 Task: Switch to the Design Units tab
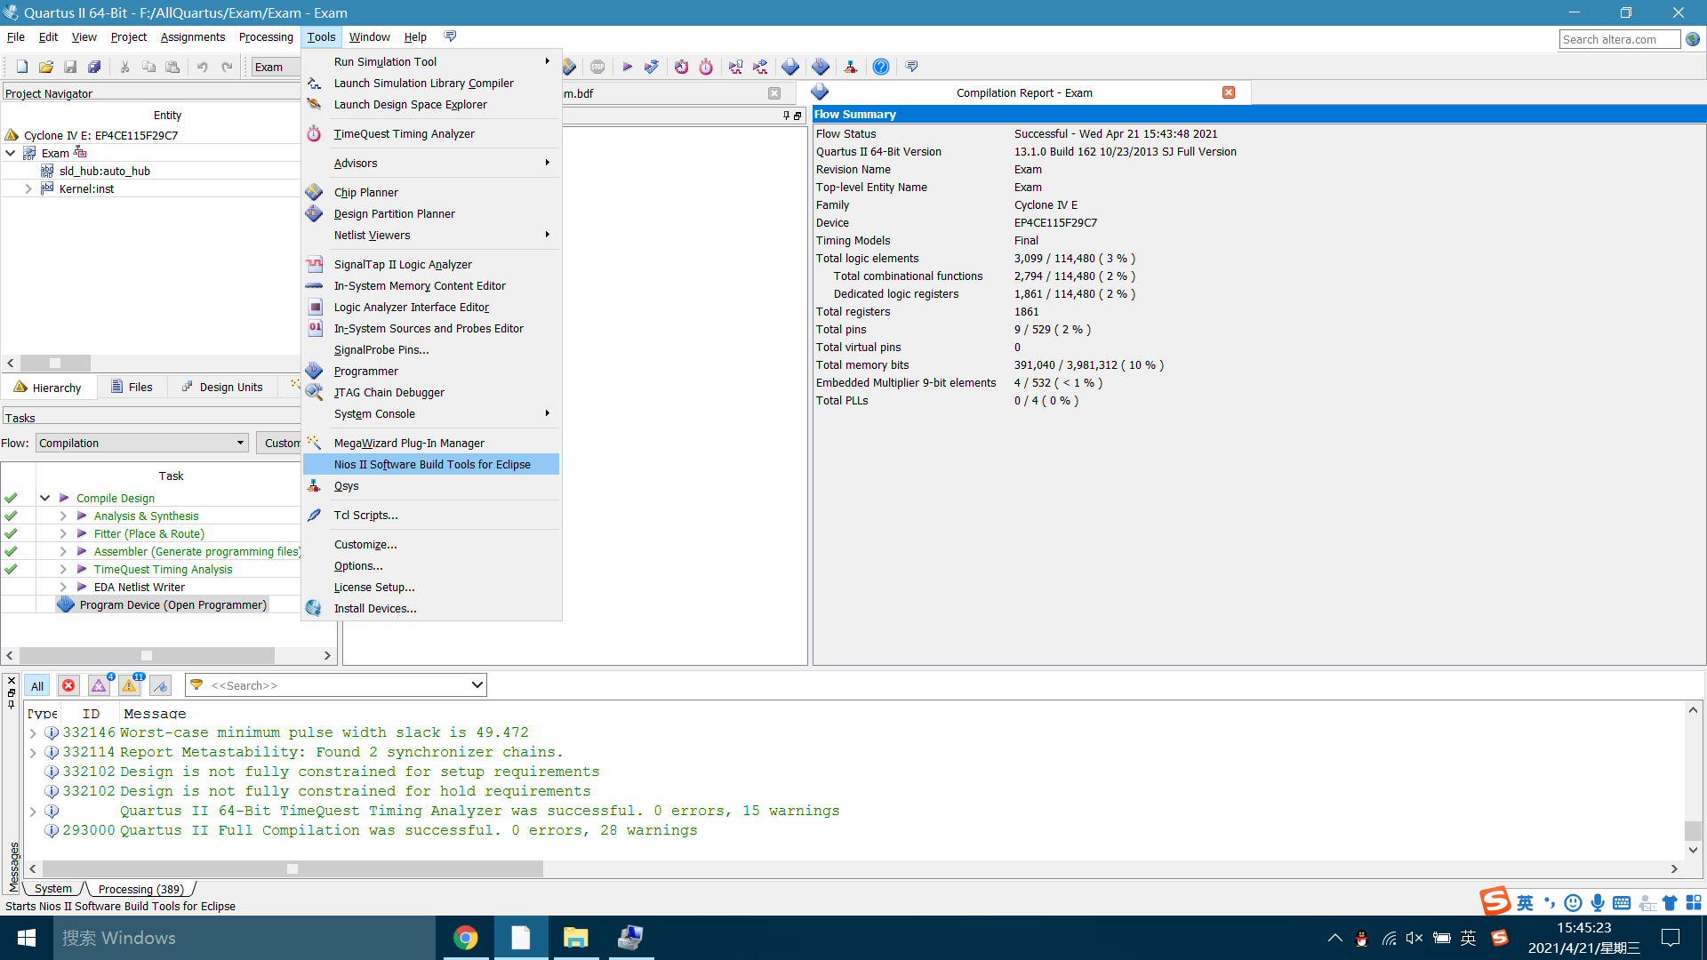coord(222,387)
